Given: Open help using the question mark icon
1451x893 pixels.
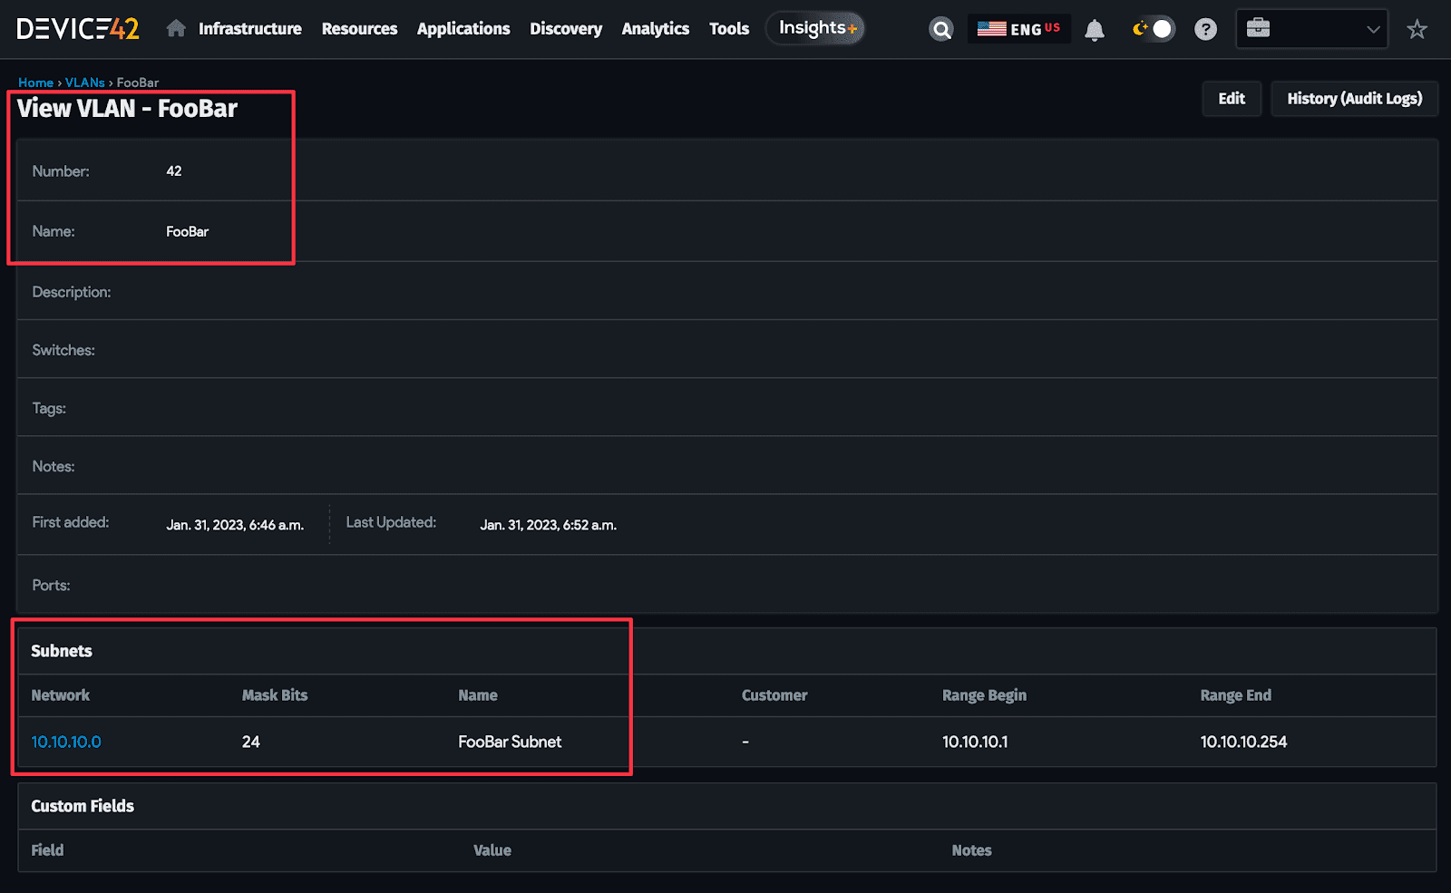Looking at the screenshot, I should 1205,28.
